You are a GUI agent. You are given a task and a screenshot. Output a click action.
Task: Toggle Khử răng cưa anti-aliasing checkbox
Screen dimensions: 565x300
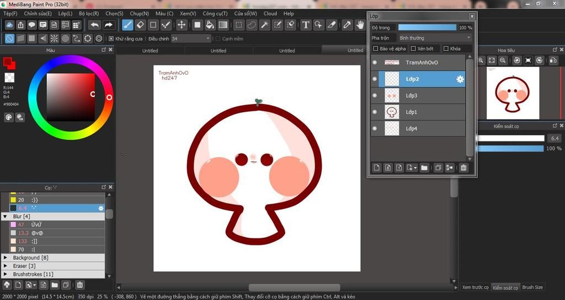(x=111, y=39)
